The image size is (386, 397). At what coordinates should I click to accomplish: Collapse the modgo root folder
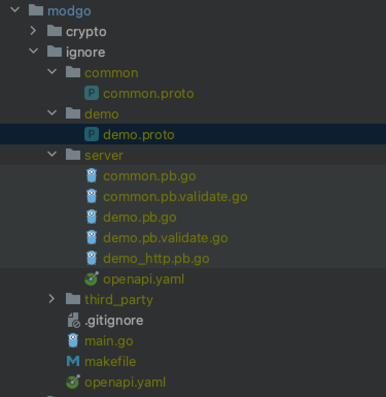tap(15, 10)
